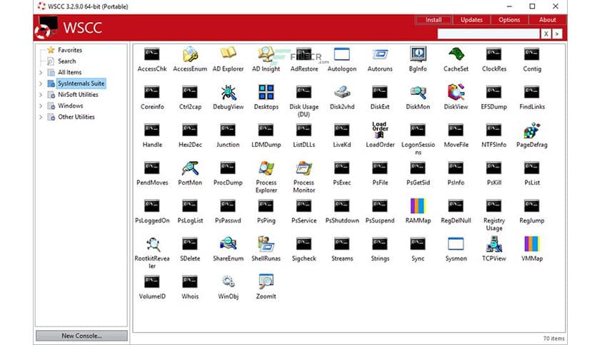The height and width of the screenshot is (345, 597).
Task: Select Search in the sidebar tree
Action: [x=66, y=61]
